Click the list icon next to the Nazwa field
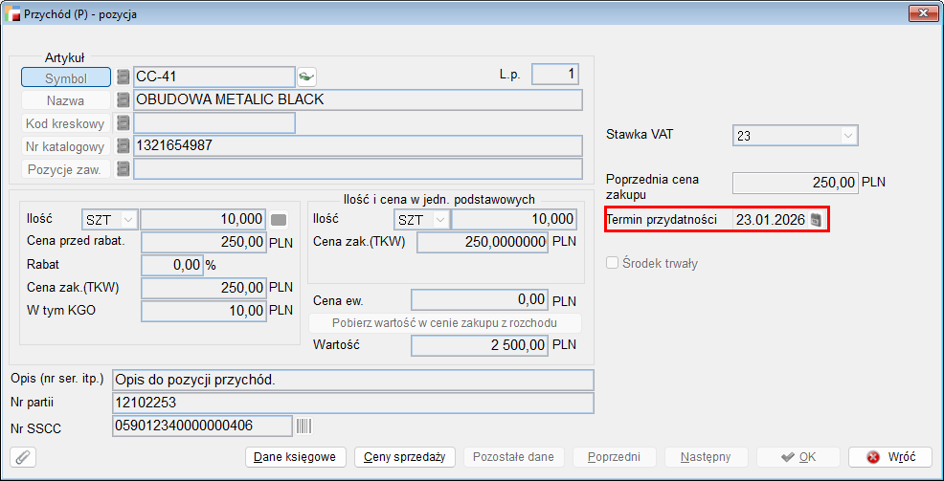 (x=123, y=100)
